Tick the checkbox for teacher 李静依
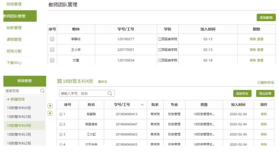Image resolution: width=278 pixels, height=153 pixels. click(52, 39)
